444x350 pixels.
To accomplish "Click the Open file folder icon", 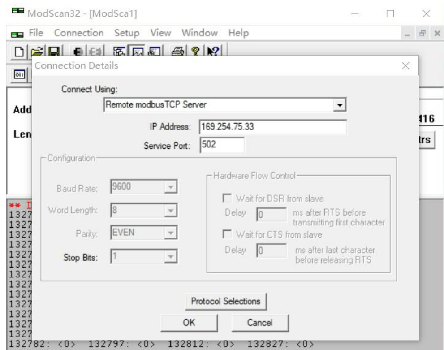I will tap(37, 52).
